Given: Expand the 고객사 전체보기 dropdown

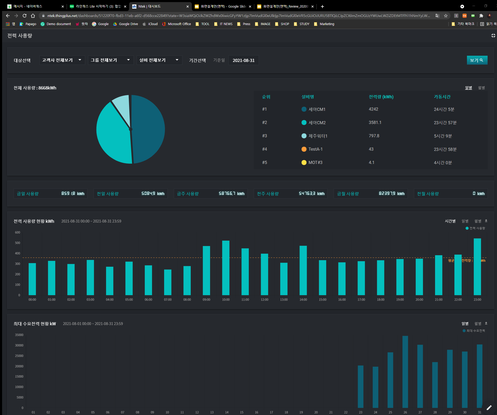Looking at the screenshot, I should point(62,60).
